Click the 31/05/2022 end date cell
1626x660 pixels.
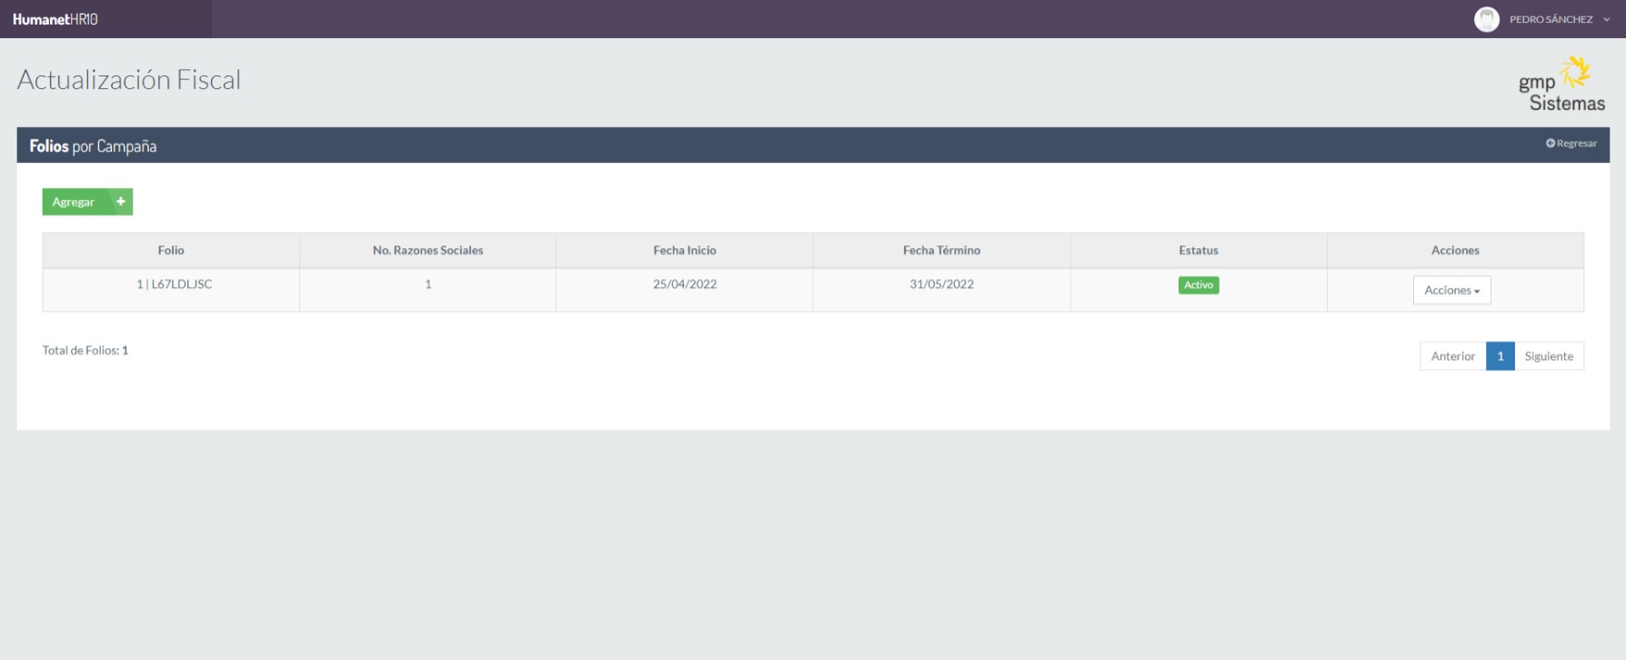(941, 285)
